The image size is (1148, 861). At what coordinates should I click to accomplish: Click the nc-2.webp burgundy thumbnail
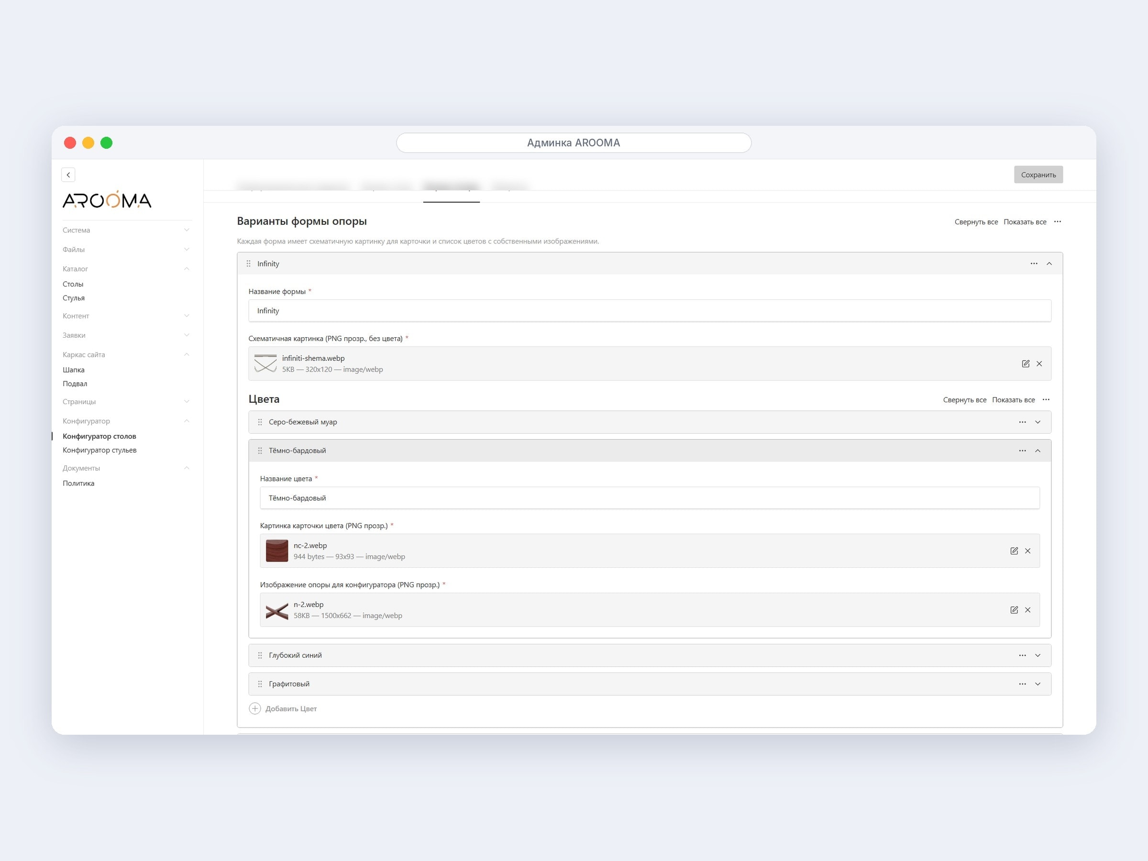tap(277, 551)
